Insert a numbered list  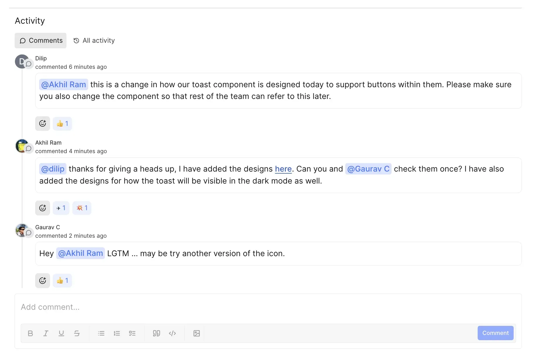[x=117, y=333]
